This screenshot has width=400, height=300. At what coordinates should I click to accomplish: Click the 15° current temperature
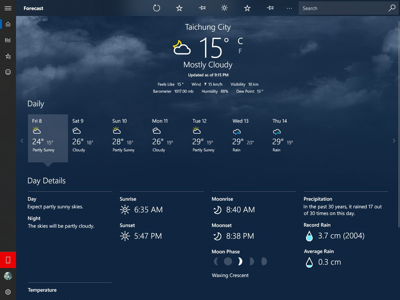[214, 48]
